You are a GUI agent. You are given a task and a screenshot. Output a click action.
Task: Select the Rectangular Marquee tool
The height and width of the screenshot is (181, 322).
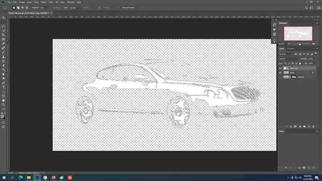pos(4,22)
